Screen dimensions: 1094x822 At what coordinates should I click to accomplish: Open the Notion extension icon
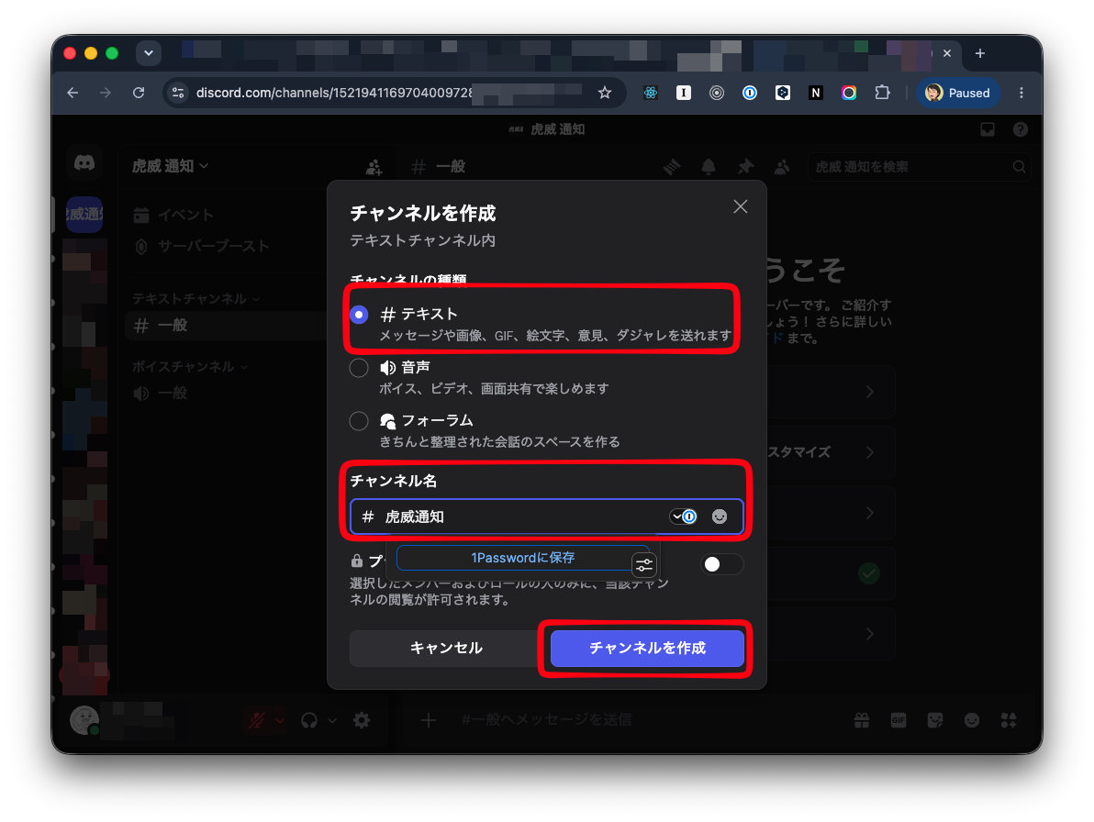pos(816,93)
